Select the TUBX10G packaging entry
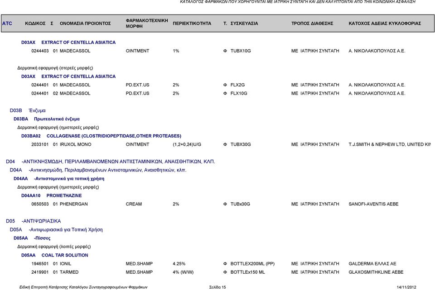Viewport: 435px width, 290px height. [x=241, y=51]
